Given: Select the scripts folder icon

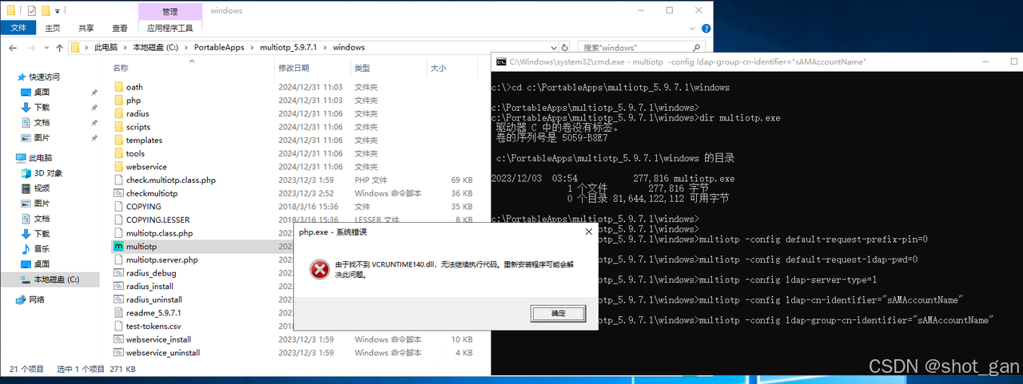Looking at the screenshot, I should (x=118, y=127).
